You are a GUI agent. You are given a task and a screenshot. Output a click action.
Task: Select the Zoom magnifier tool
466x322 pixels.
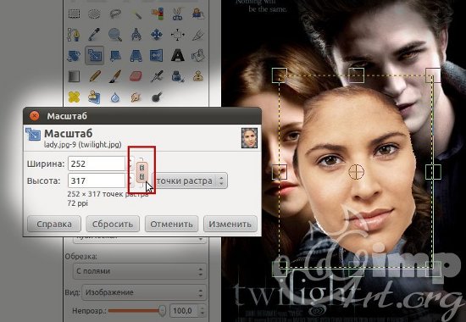coord(115,35)
